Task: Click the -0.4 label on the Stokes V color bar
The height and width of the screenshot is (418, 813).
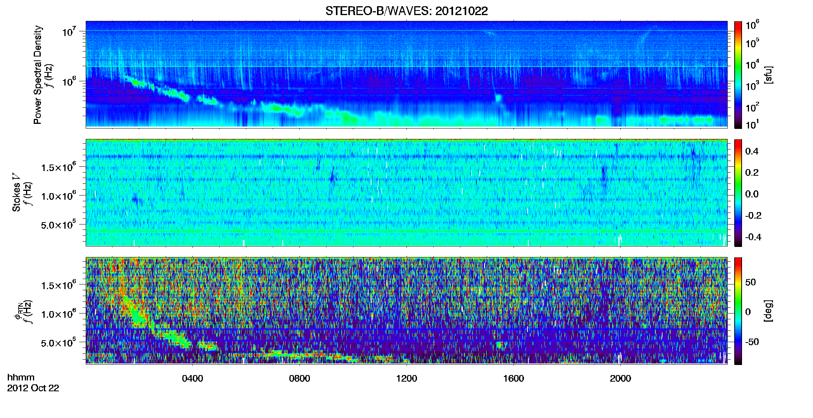Action: tap(753, 237)
